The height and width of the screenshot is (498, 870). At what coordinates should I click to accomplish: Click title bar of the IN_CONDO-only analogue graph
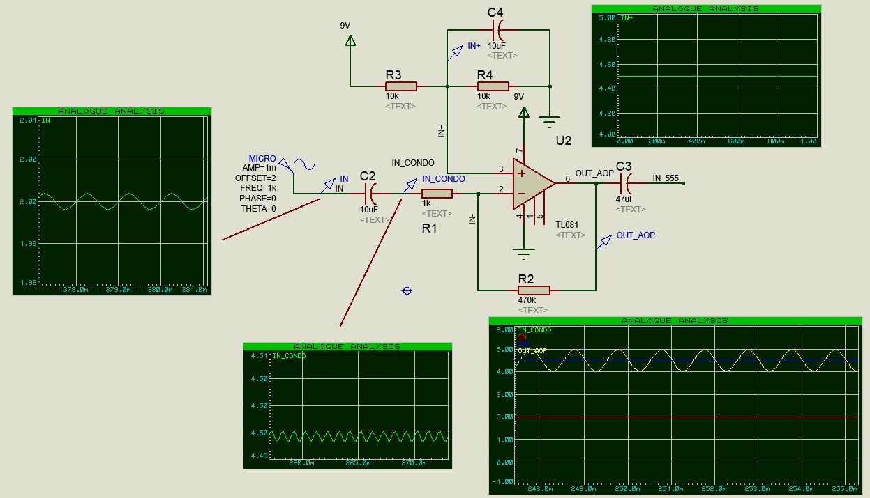pyautogui.click(x=347, y=346)
